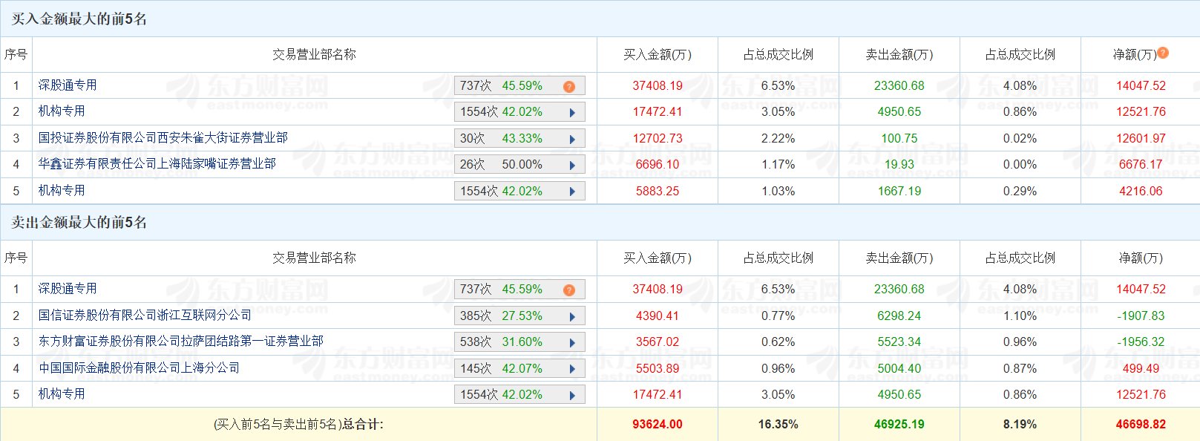
Task: Open 深股通专用 link in the buy table
Action: (68, 85)
